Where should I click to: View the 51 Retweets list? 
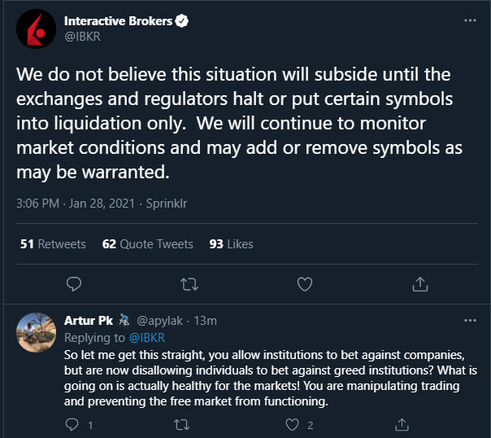point(53,243)
